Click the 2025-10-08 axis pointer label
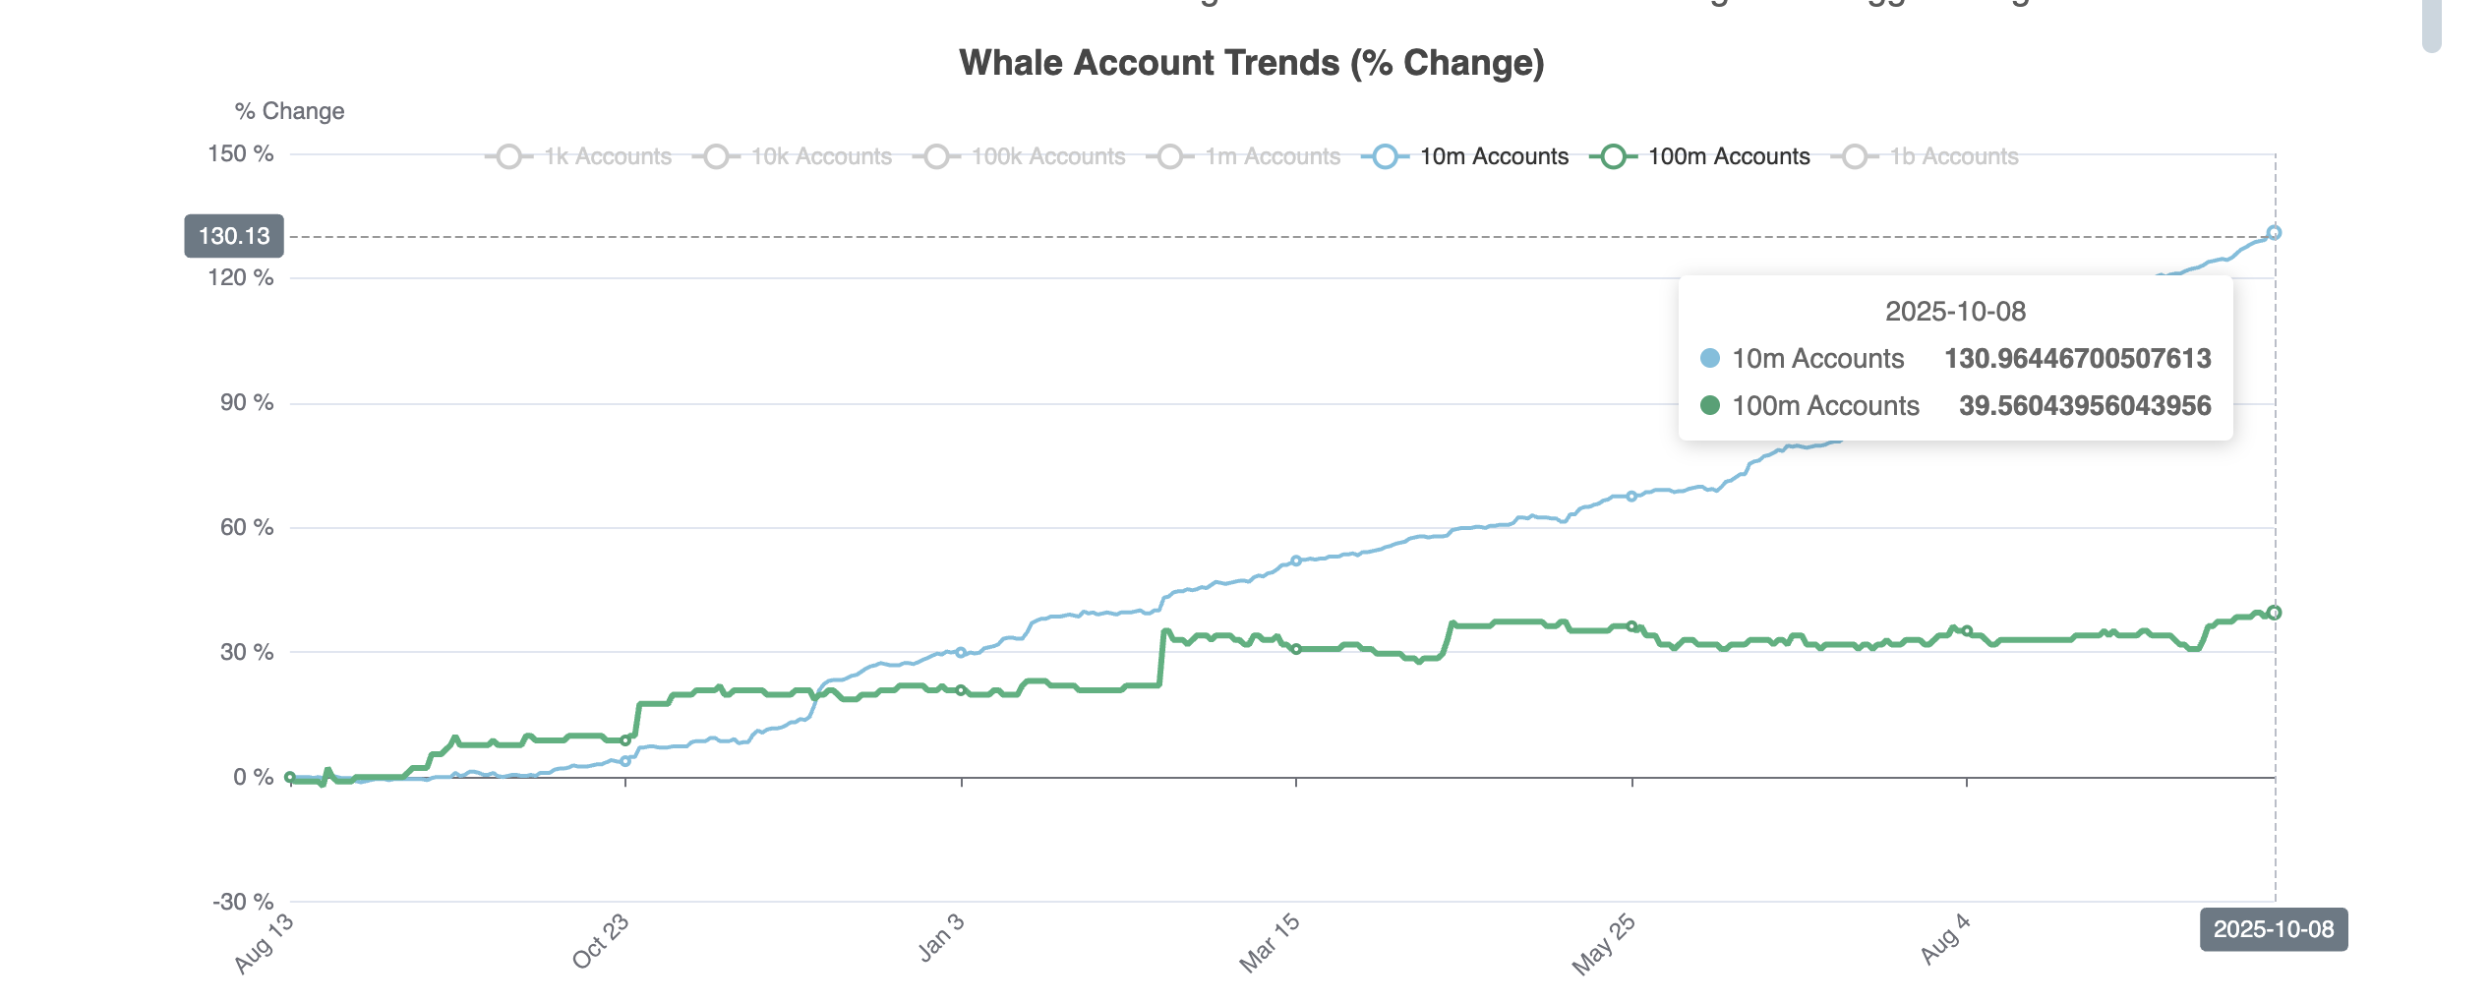2490x1003 pixels. (2276, 929)
